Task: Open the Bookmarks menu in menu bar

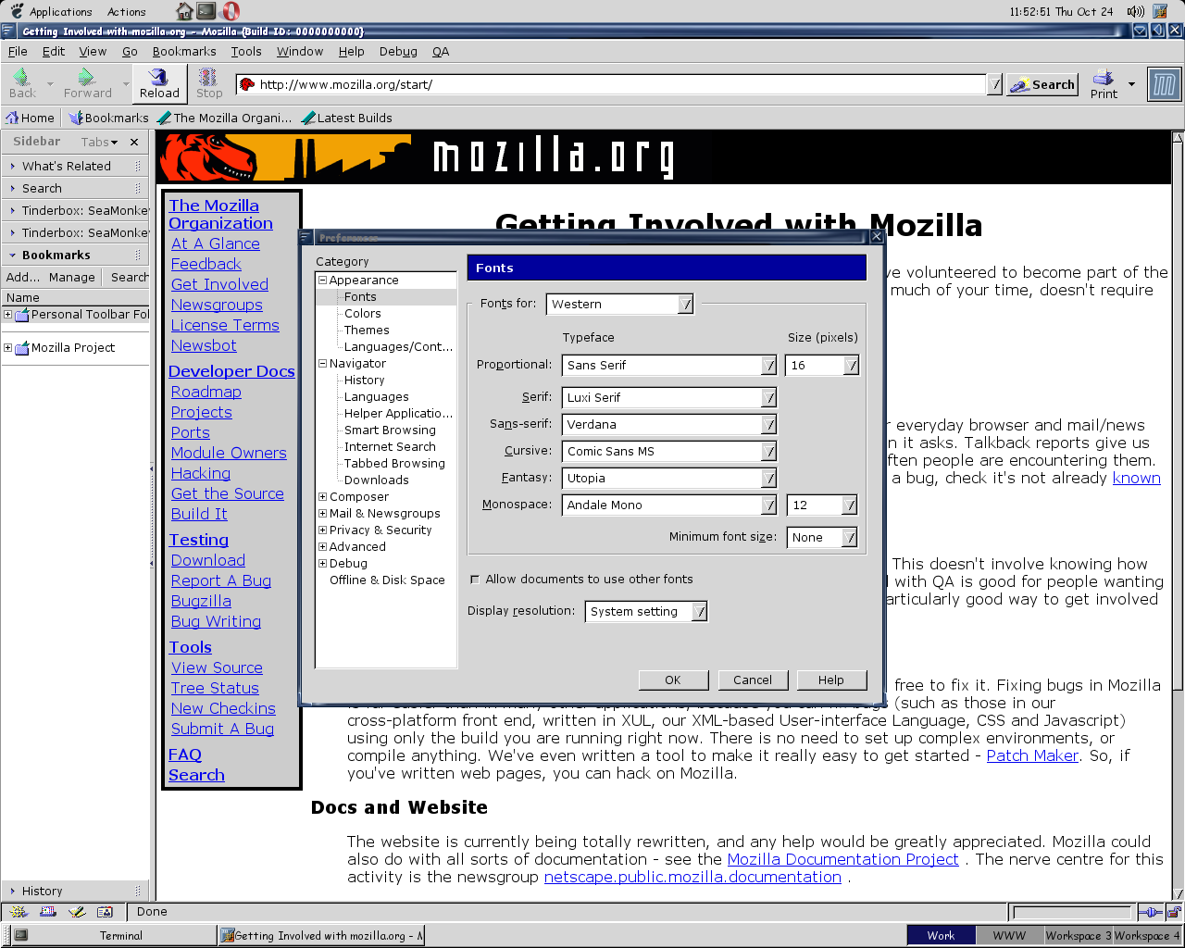Action: coord(184,51)
